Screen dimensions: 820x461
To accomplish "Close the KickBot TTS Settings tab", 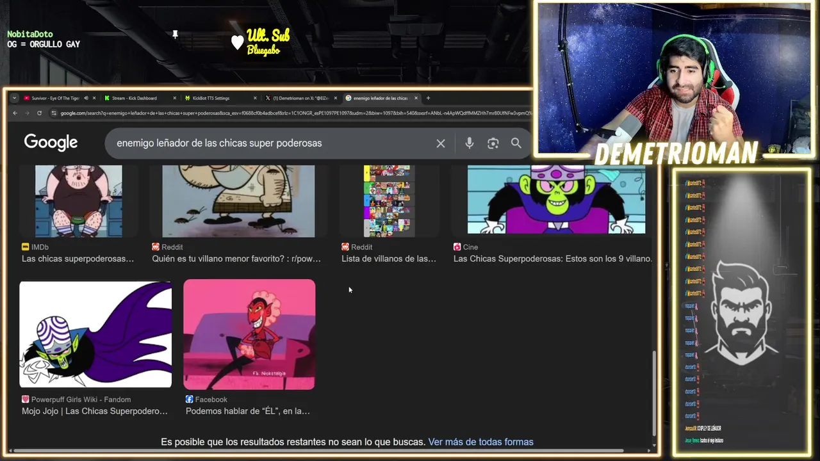I will coord(255,98).
